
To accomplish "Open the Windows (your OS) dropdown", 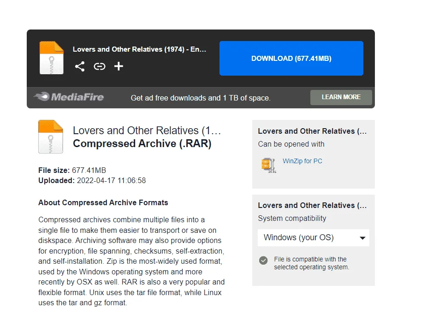I will tap(314, 237).
